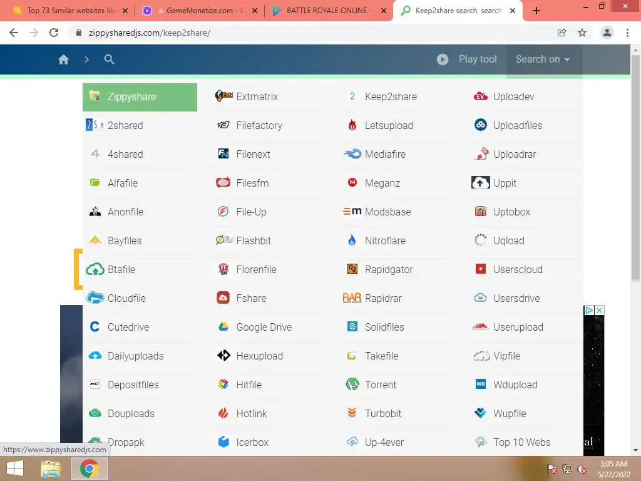Switch to BATTLE ROYALE ONLINE tab
This screenshot has width=641, height=481.
click(328, 11)
